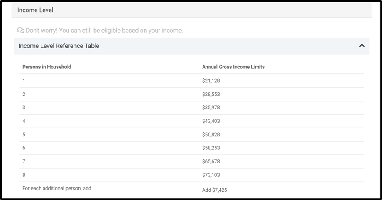Click the $73,103 income value
This screenshot has height=200, width=382.
point(211,175)
